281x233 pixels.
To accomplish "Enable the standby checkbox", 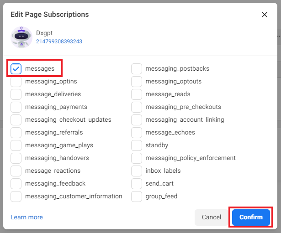I will coord(136,145).
